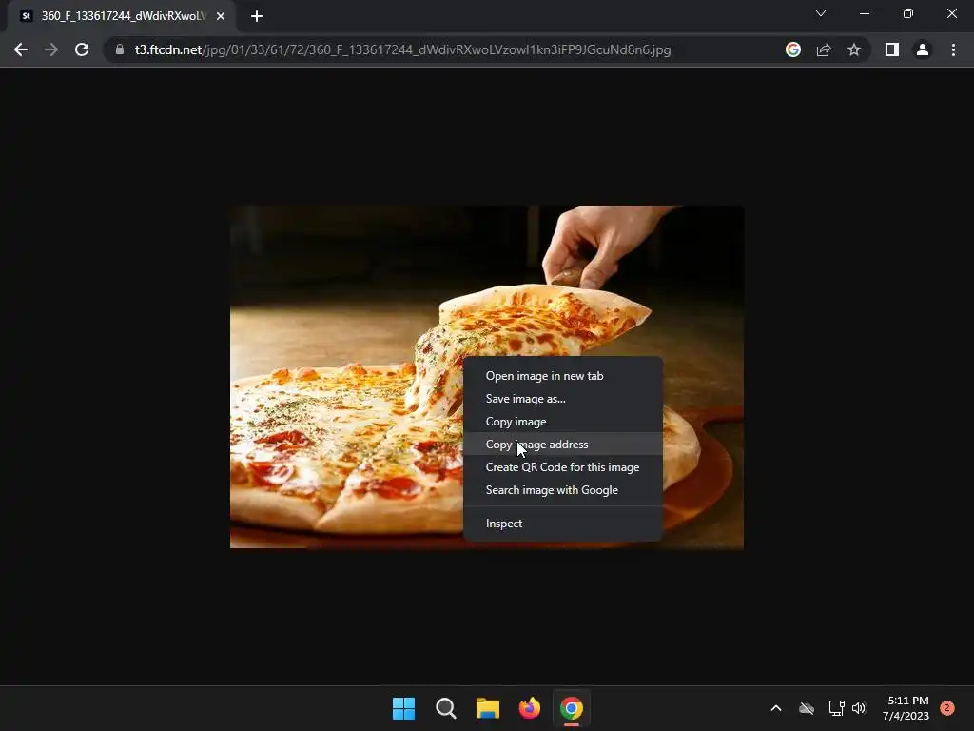
Task: Open a new tab with plus
Action: click(x=257, y=16)
